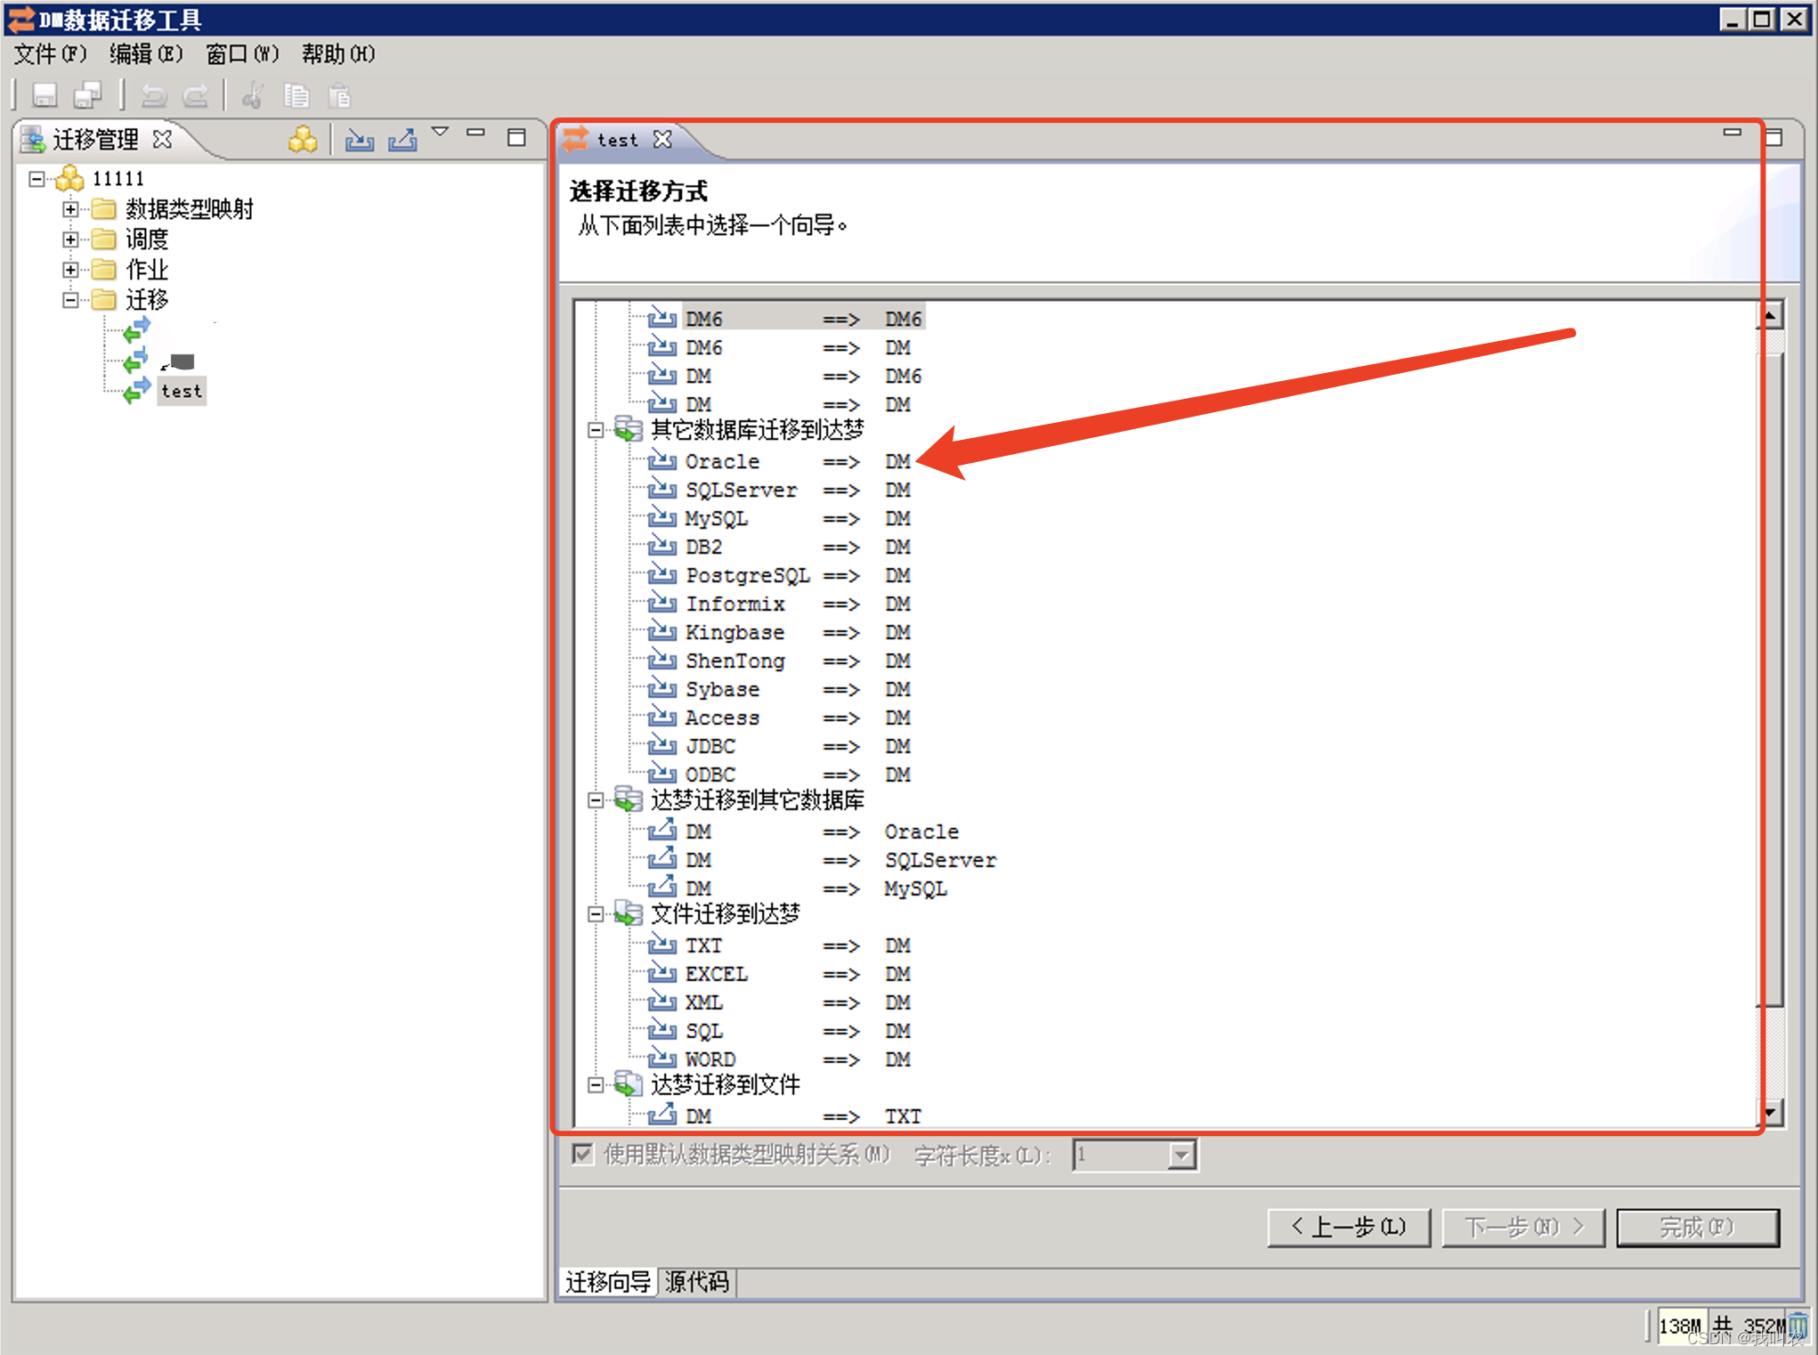The width and height of the screenshot is (1818, 1355).
Task: Select DM ==> MySQL migration wizard
Action: pyautogui.click(x=798, y=889)
